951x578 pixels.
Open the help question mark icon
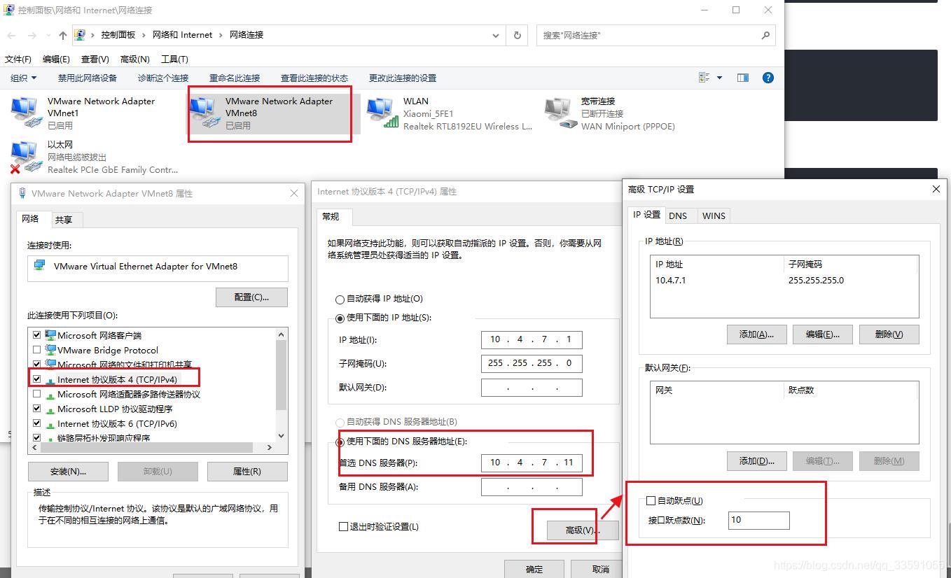pos(768,78)
